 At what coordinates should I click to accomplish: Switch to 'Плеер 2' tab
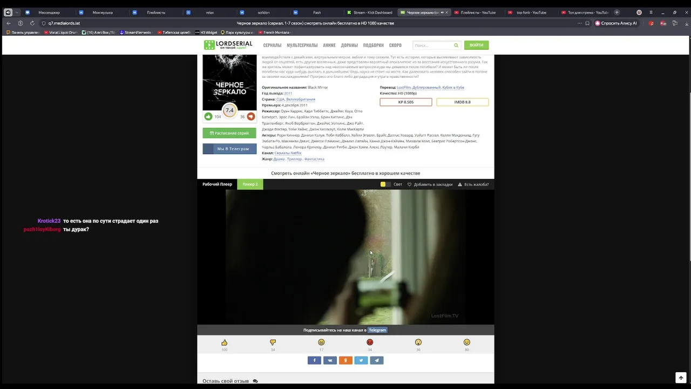pos(250,184)
